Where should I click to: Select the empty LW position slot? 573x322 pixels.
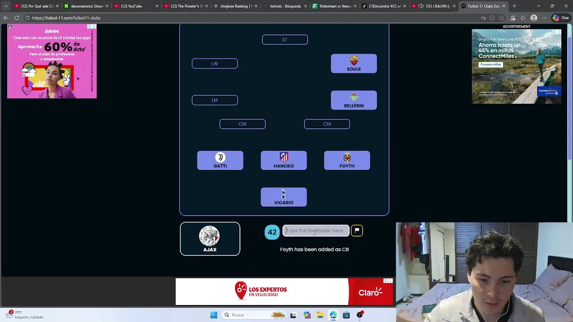(215, 64)
